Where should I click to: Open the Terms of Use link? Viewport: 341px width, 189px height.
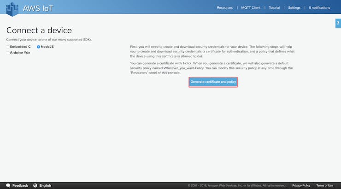coord(324,185)
